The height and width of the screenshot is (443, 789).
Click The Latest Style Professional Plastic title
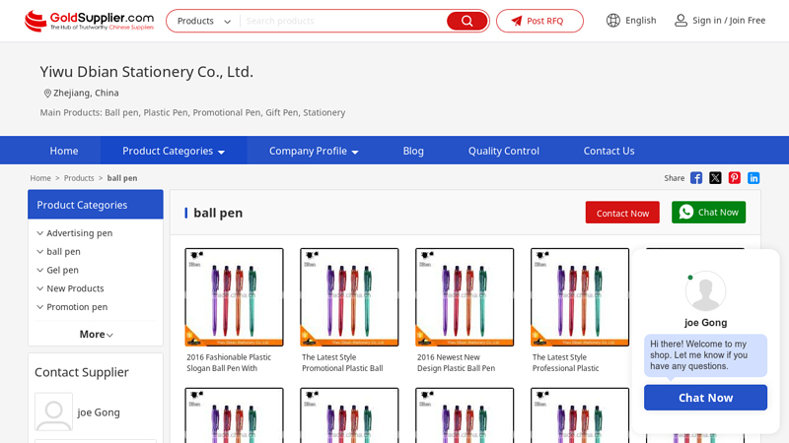565,362
